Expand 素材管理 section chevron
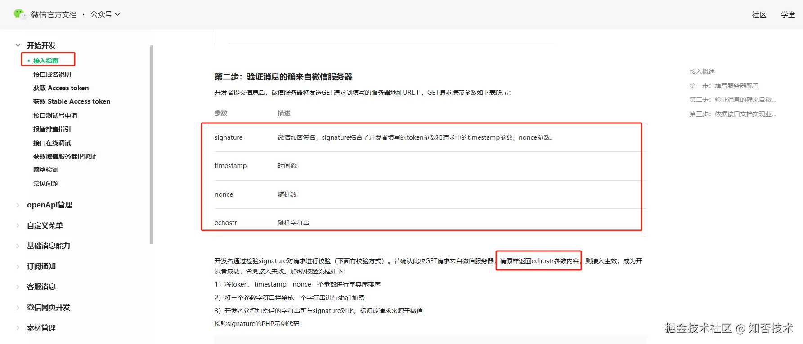The width and height of the screenshot is (803, 344). coord(18,328)
